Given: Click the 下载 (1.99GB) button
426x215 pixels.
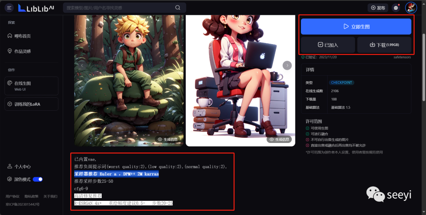Looking at the screenshot, I should 384,45.
